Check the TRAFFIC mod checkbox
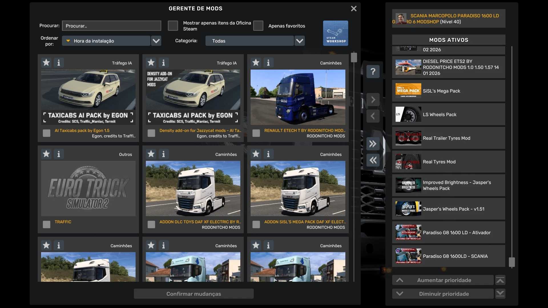 tap(47, 224)
